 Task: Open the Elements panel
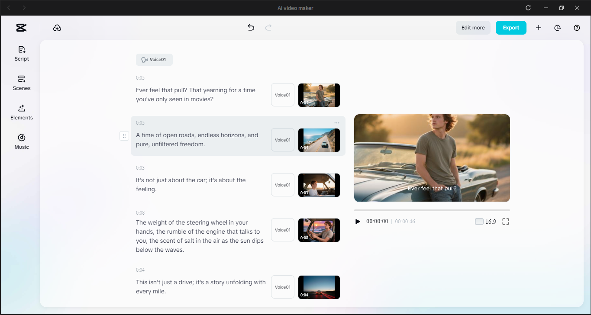tap(21, 112)
